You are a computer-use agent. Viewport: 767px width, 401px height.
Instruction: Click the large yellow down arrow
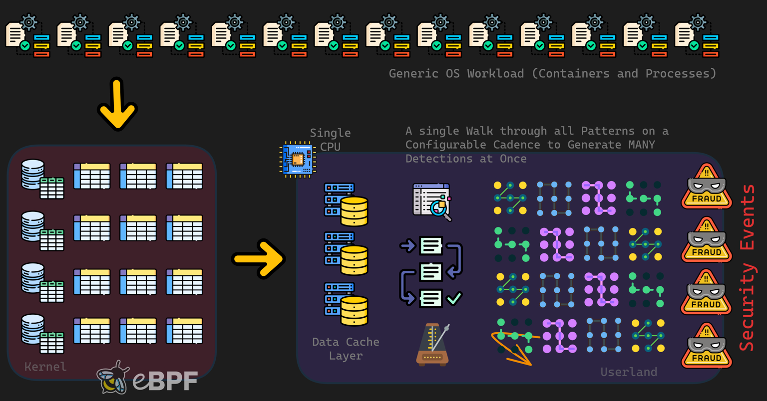[118, 106]
